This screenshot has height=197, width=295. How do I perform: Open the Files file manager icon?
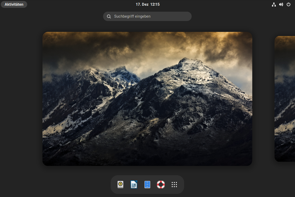(147, 185)
